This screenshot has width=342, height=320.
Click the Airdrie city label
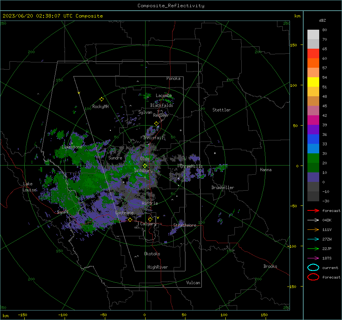coord(150,203)
